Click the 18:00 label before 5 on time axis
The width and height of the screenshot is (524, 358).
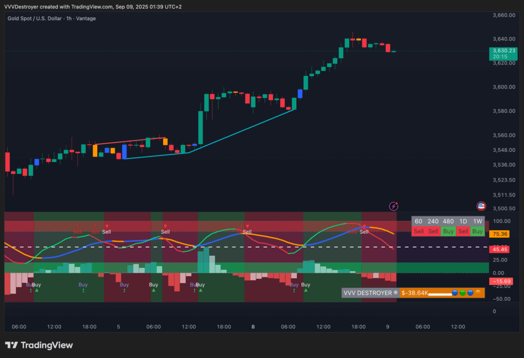pos(90,327)
